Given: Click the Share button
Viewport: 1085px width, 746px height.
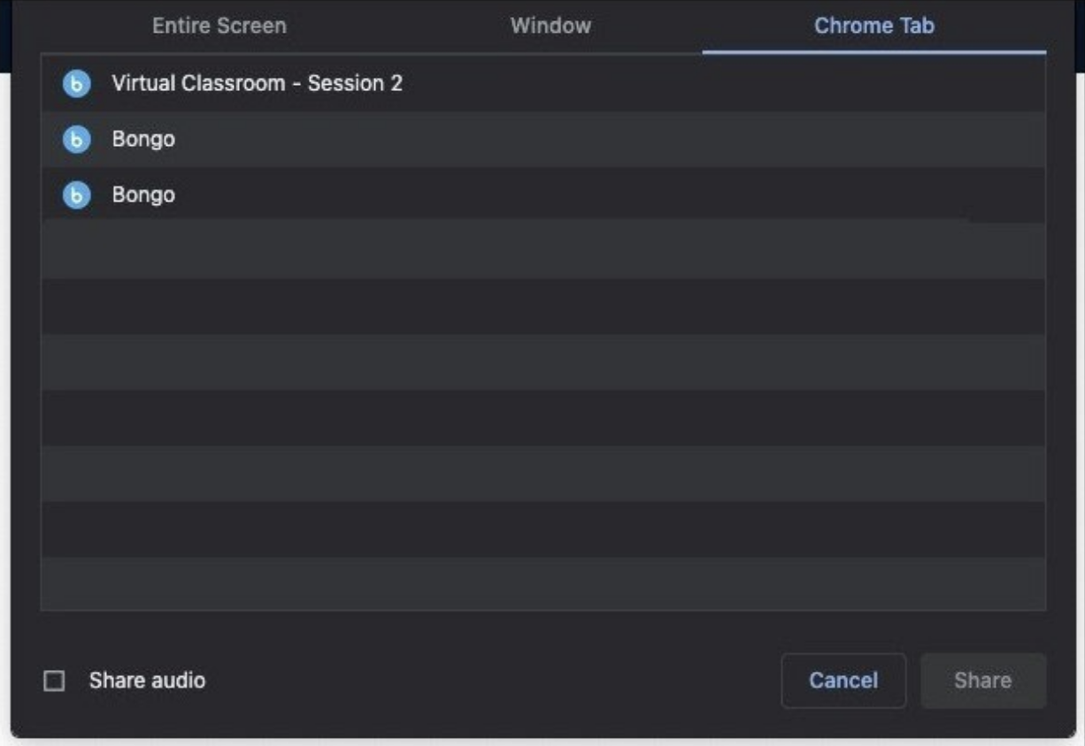Looking at the screenshot, I should (982, 681).
